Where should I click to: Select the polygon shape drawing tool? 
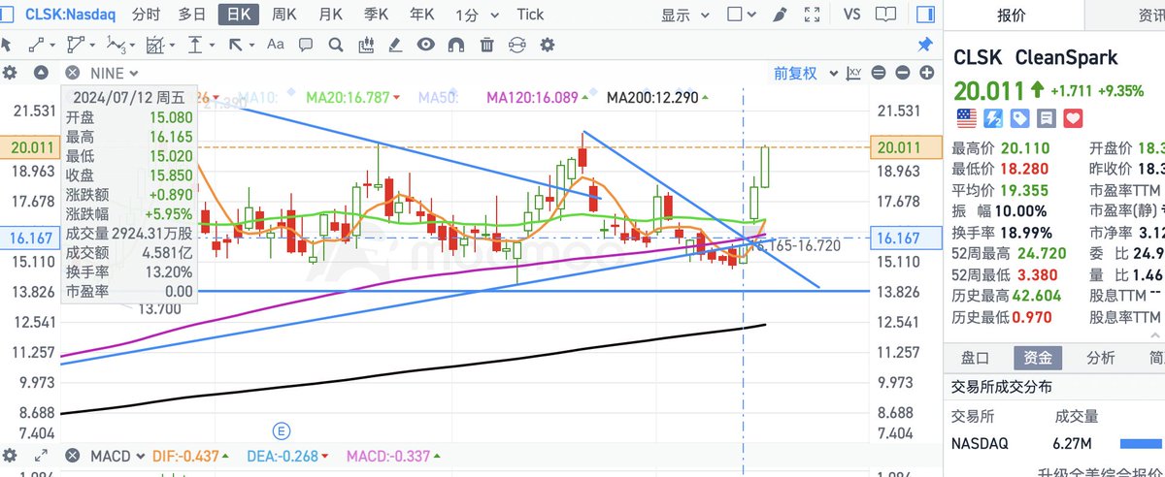77,45
